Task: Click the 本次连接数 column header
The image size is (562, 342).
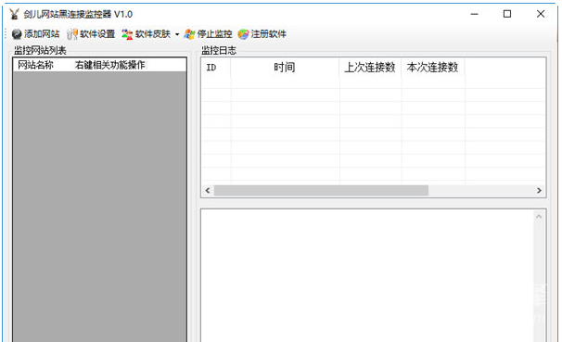Action: (x=432, y=67)
